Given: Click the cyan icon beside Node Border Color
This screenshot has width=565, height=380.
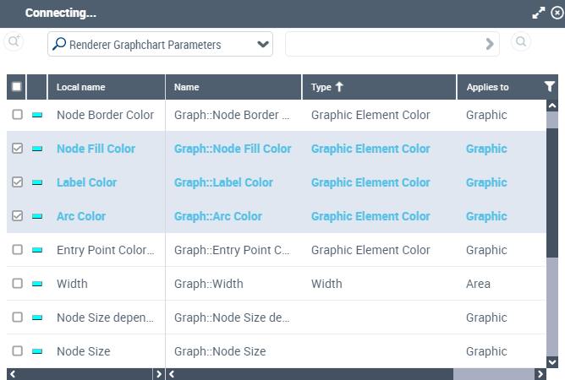Looking at the screenshot, I should click(37, 115).
